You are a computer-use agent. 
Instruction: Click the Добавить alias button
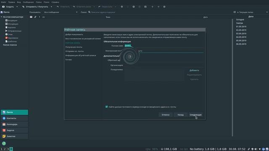(194, 70)
